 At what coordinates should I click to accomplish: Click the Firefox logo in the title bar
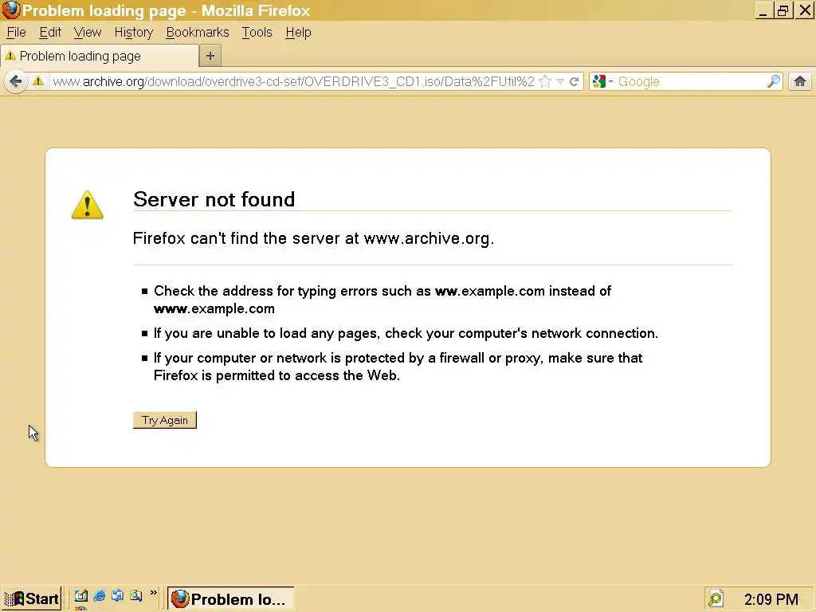pos(10,10)
